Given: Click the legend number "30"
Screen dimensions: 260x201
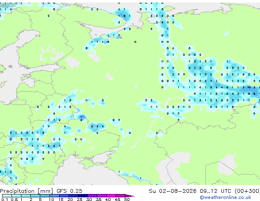Looking at the screenshot, I should [x=89, y=199].
